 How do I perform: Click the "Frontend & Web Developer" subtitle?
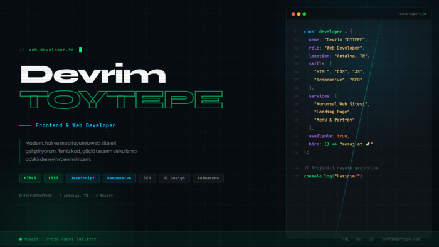tap(76, 125)
